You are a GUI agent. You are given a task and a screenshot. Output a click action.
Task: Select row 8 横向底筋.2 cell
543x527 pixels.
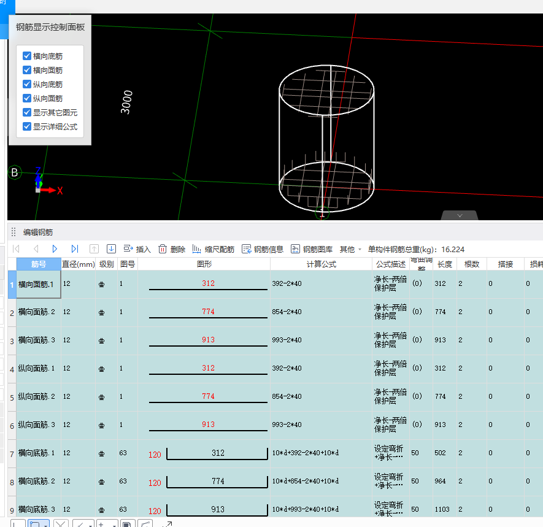click(x=39, y=482)
